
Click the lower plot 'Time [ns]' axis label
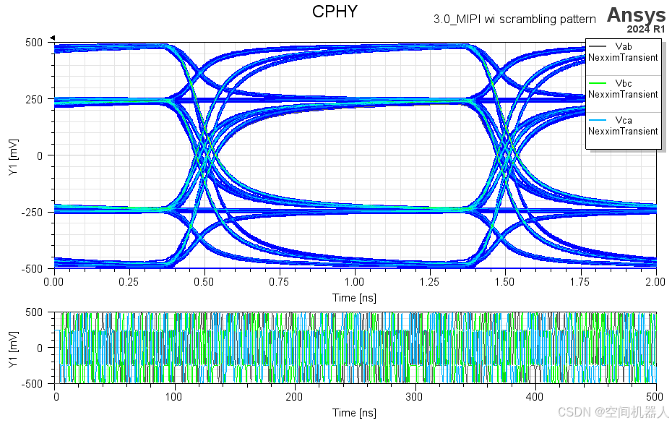click(354, 413)
